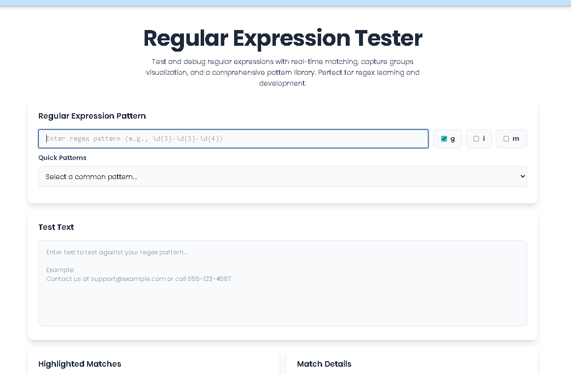
Task: Select the 'Highlighted Matches' panel heading
Action: [x=80, y=364]
